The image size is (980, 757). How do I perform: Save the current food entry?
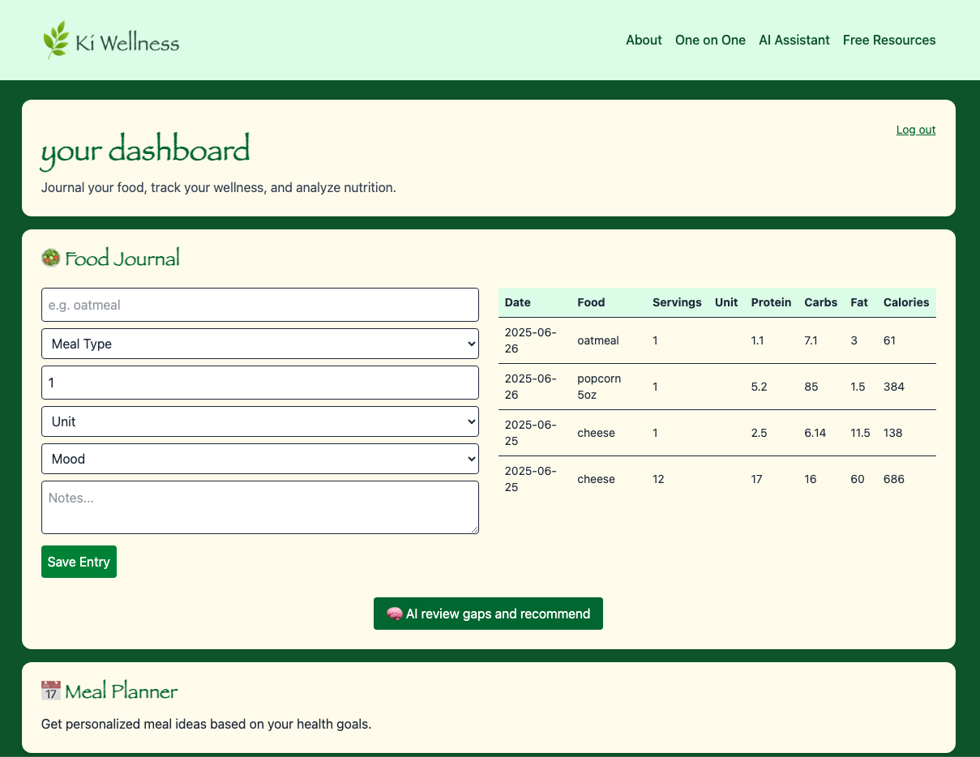click(79, 561)
